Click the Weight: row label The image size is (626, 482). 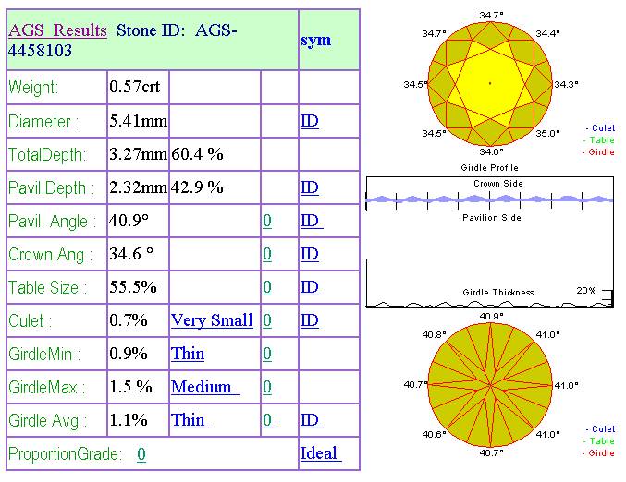pos(33,88)
